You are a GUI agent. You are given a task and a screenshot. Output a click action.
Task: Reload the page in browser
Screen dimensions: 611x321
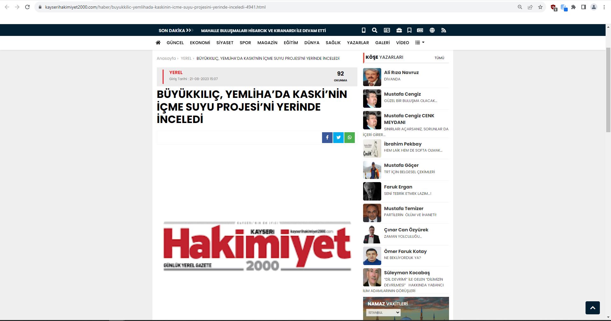[x=27, y=7]
